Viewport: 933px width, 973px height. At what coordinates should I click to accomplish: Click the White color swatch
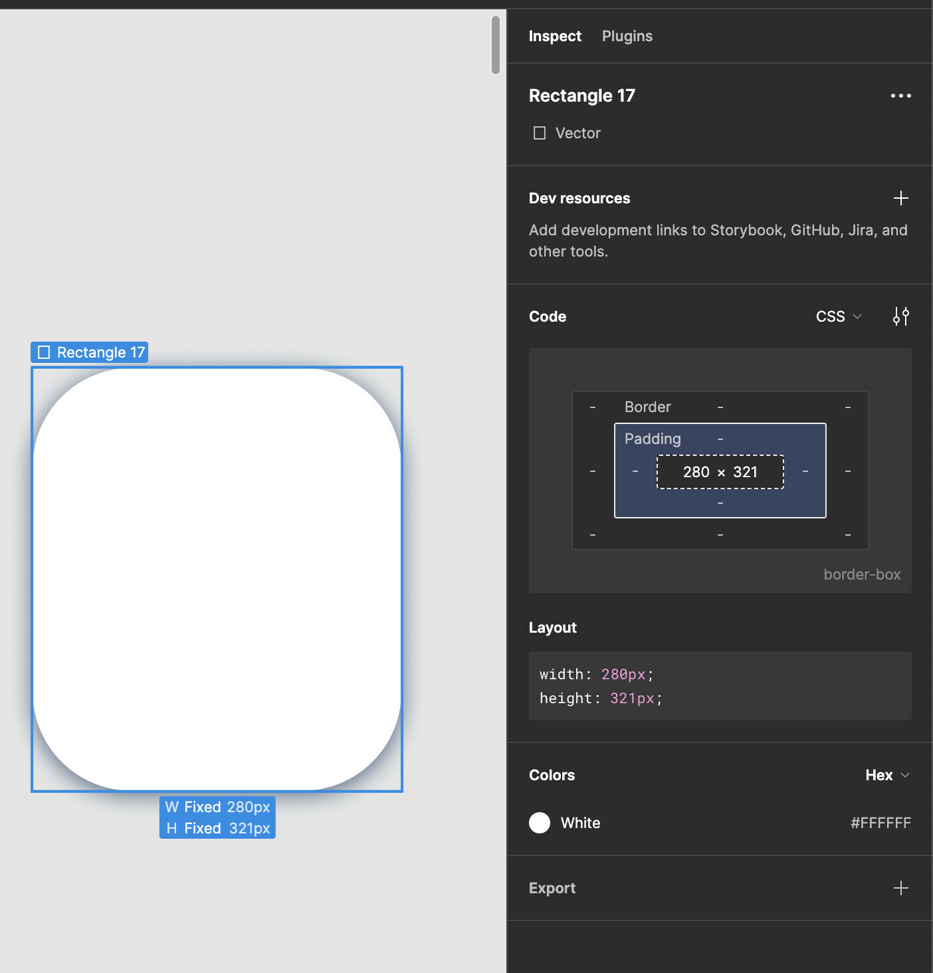coord(540,823)
